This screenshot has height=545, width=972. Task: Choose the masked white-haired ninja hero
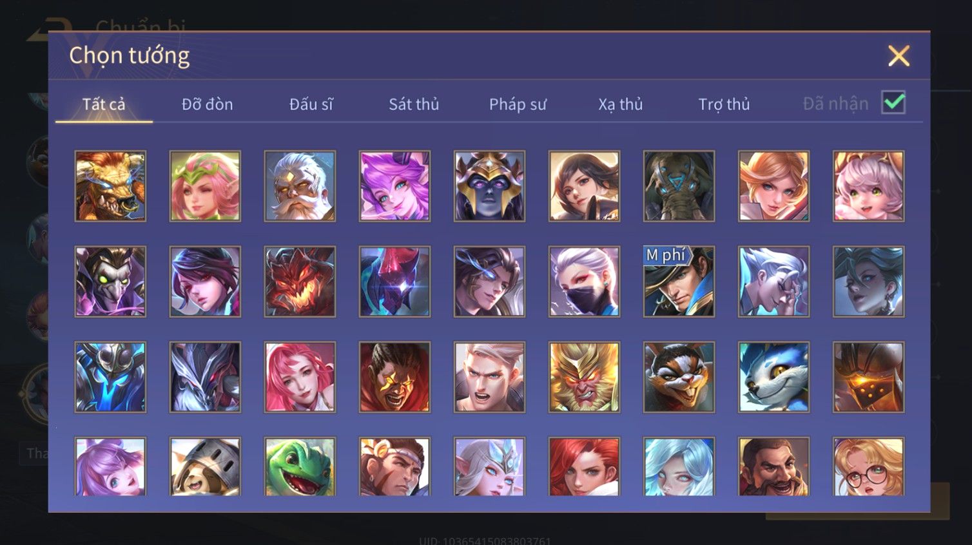click(584, 282)
